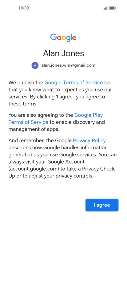Select the Alan Jones account name heading

pos(63,53)
